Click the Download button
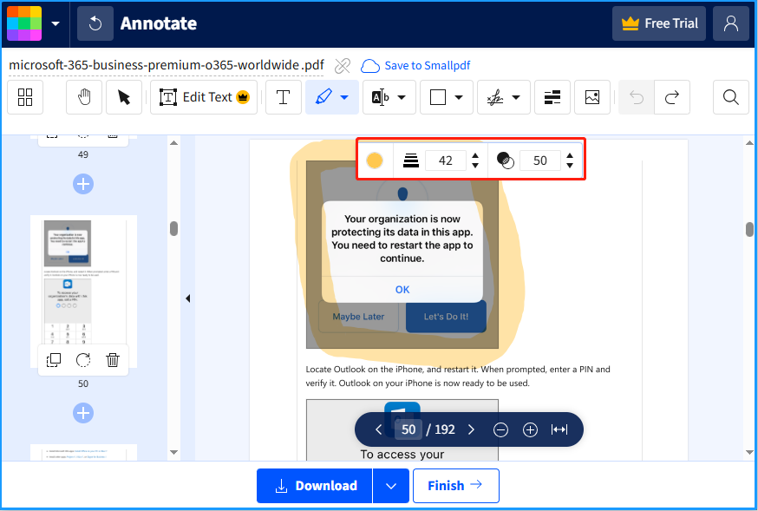This screenshot has height=511, width=758. point(315,485)
